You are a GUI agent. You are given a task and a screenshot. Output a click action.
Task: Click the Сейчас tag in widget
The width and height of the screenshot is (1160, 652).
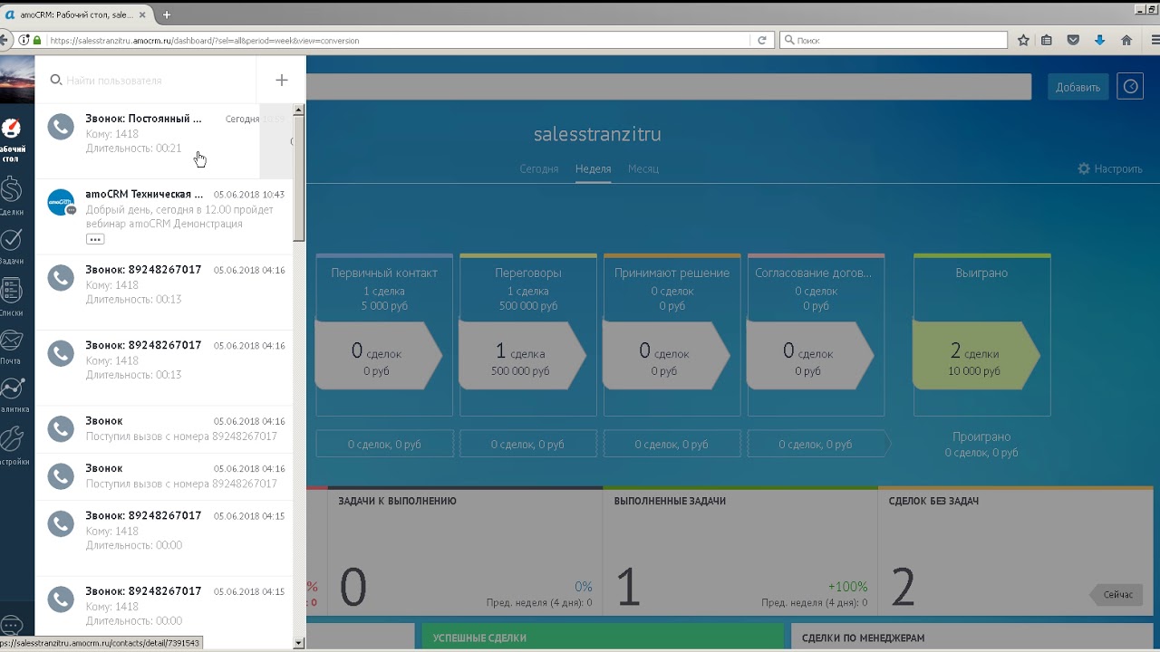click(x=1116, y=595)
